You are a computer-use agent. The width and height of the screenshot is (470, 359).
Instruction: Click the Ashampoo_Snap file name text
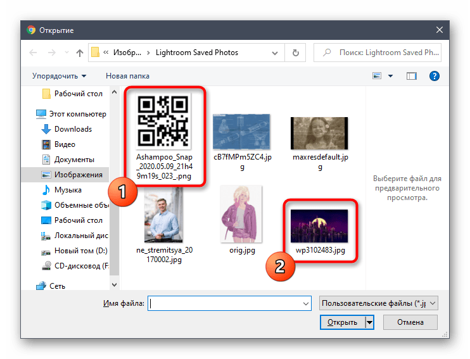point(164,167)
